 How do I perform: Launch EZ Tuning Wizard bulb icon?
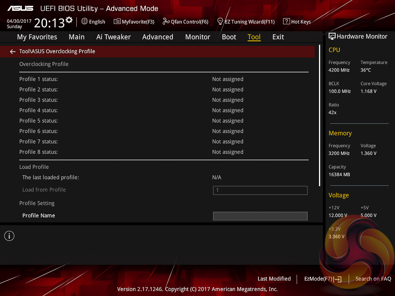[x=220, y=22]
